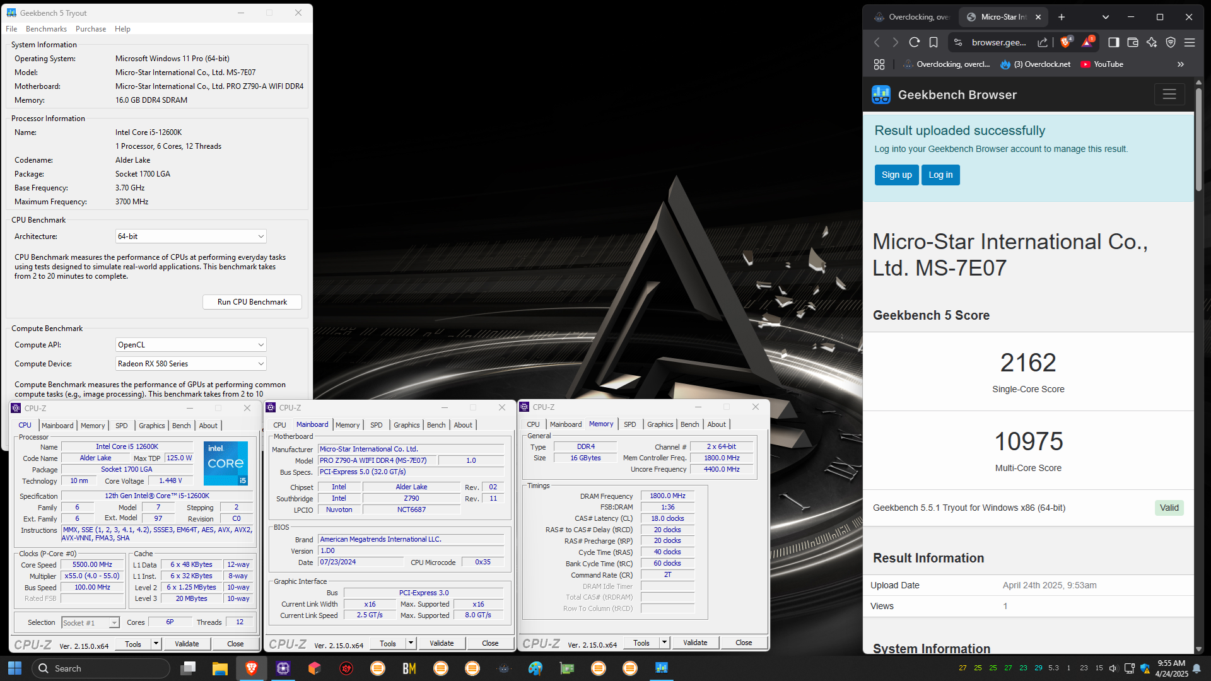The width and height of the screenshot is (1211, 681).
Task: Open the apps grid in bookmarks bar
Action: [879, 64]
